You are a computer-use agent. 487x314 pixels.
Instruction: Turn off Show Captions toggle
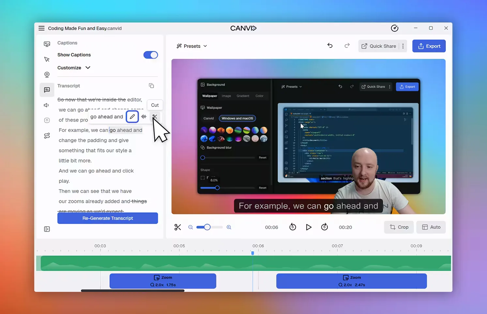[151, 55]
